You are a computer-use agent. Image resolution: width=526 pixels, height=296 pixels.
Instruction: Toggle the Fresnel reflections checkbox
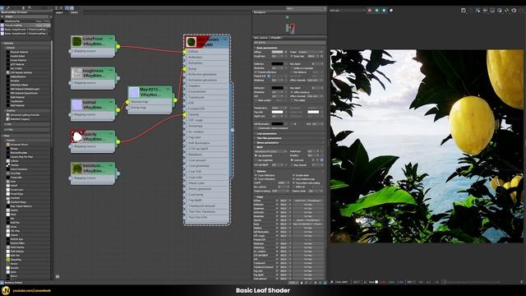pos(256,72)
